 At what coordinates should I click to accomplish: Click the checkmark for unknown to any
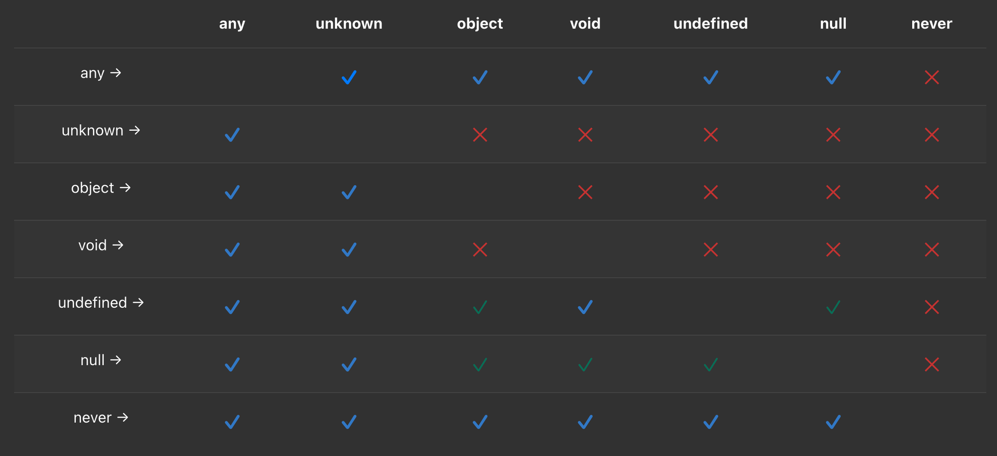click(232, 135)
